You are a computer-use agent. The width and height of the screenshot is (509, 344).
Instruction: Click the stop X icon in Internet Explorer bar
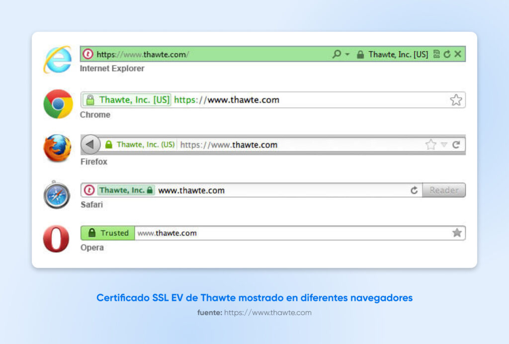(458, 54)
